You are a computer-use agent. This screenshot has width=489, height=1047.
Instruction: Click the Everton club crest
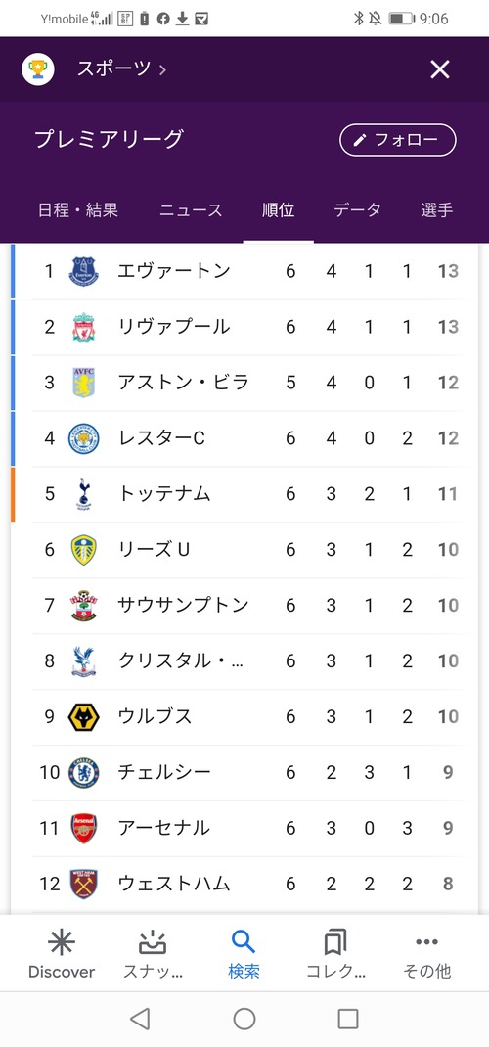pos(84,271)
